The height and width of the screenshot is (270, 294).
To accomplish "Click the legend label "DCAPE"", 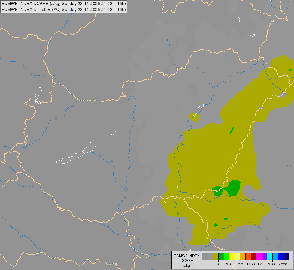I will [186, 261].
